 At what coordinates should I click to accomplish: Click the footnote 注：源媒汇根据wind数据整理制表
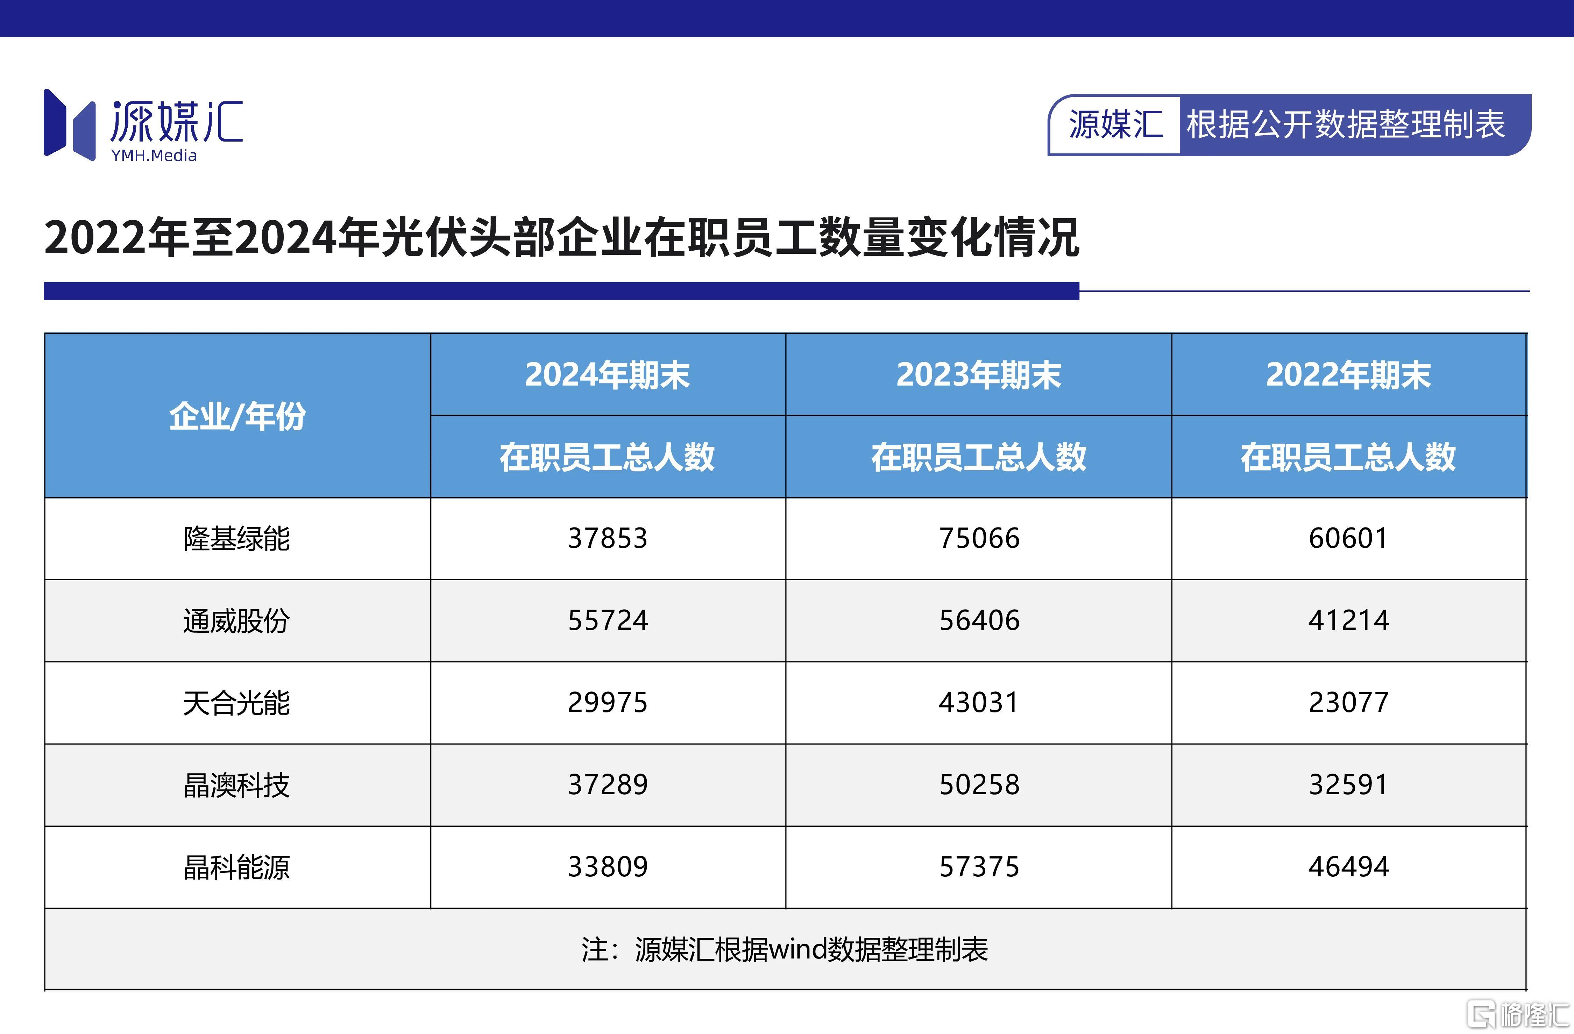pyautogui.click(x=784, y=949)
